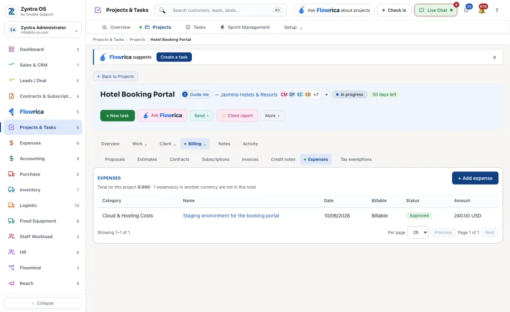
Task: Toggle the Check in status button
Action: [394, 11]
